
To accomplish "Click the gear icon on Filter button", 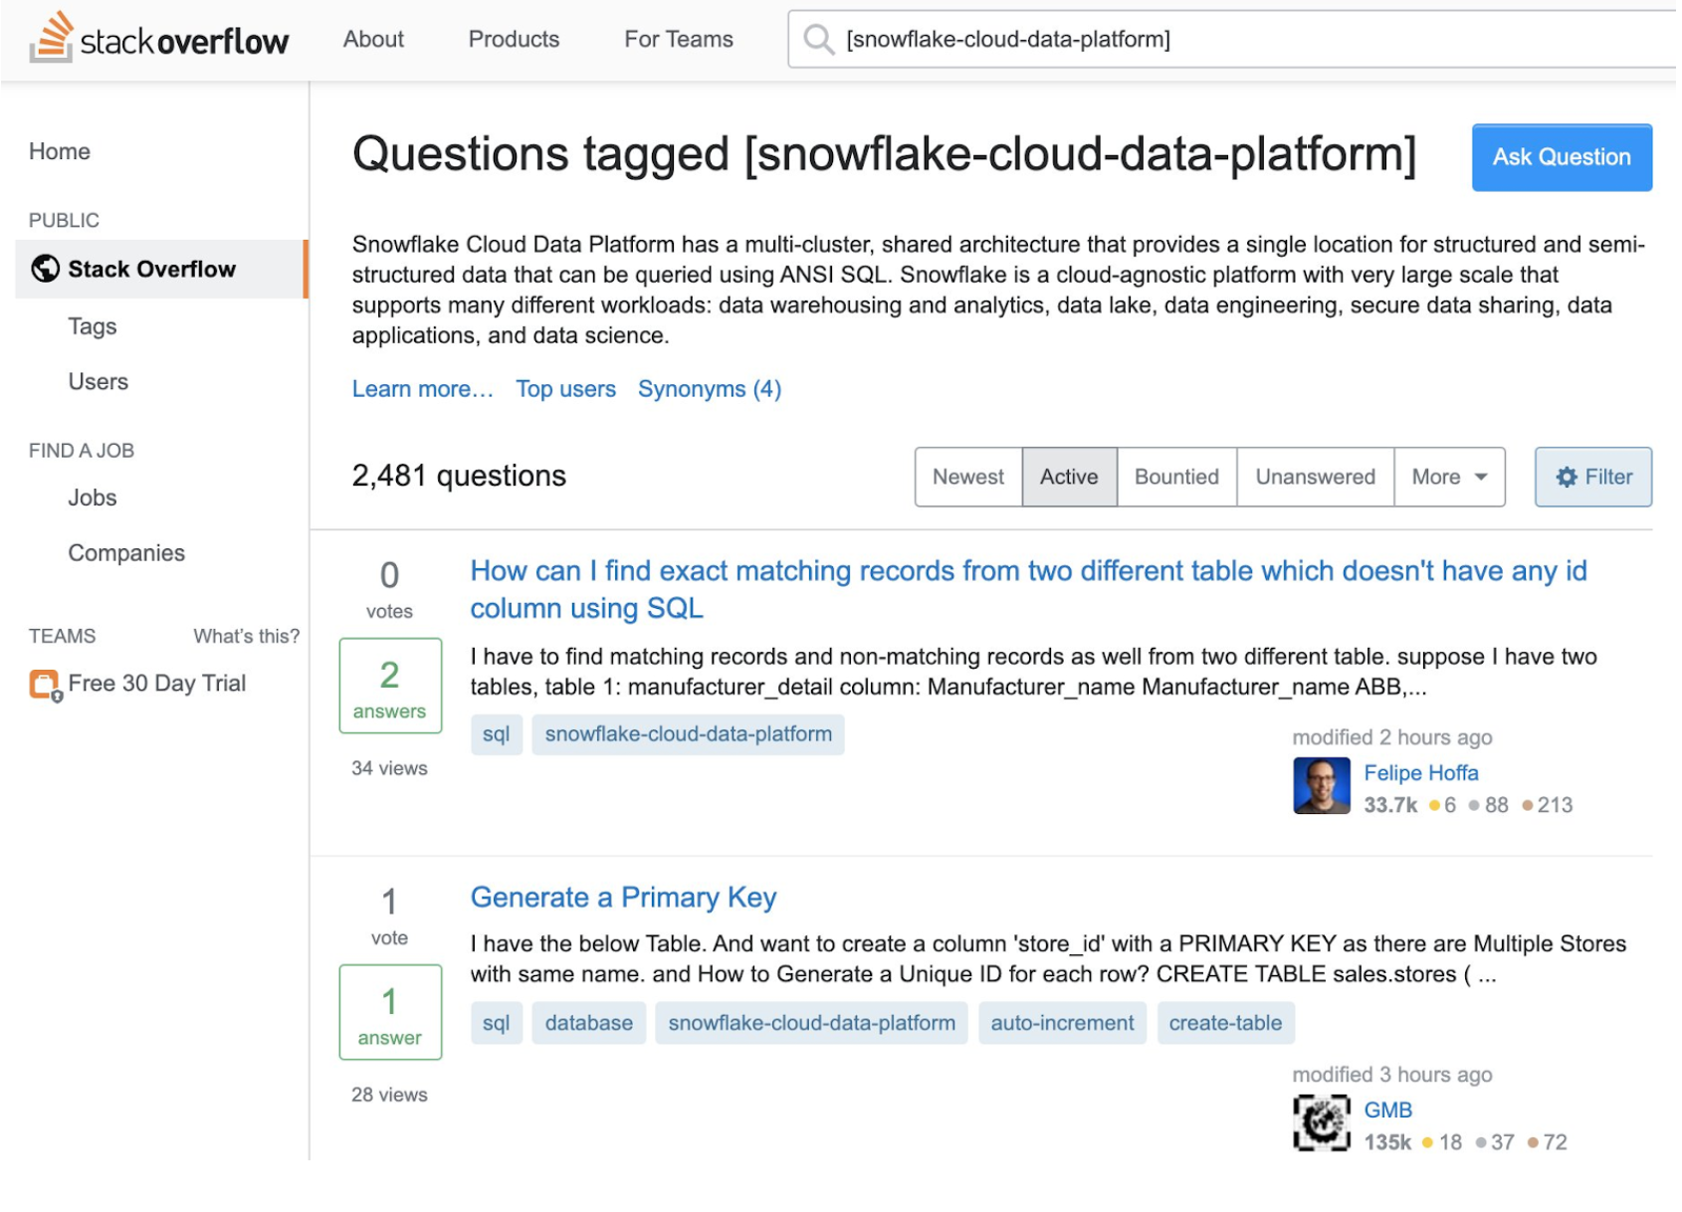I will pyautogui.click(x=1567, y=478).
